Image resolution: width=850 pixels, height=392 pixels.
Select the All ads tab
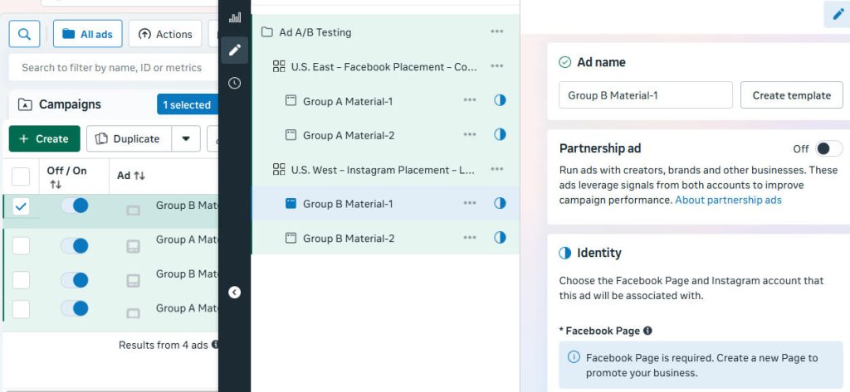[88, 34]
